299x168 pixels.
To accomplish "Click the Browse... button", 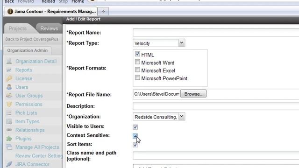I will (193, 94).
